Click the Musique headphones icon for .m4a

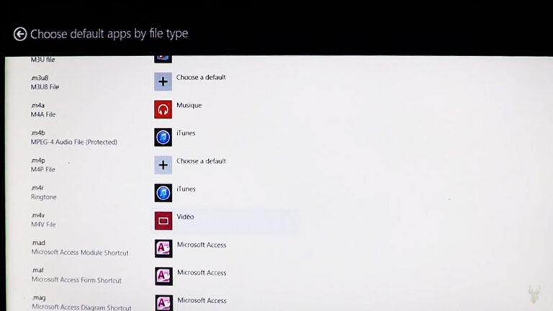point(163,109)
